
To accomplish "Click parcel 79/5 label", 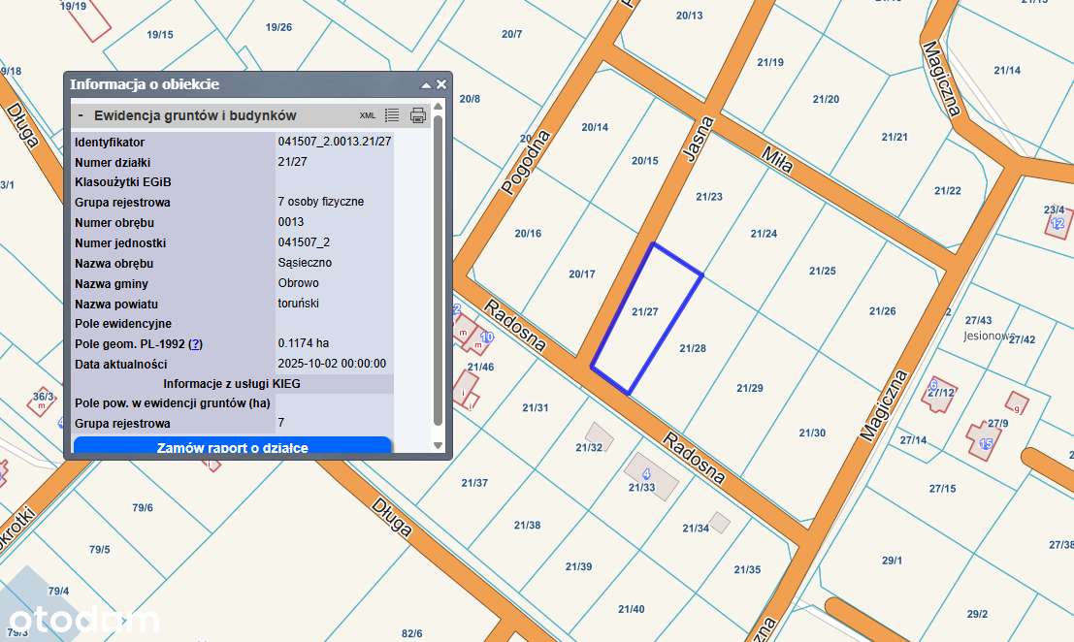I will [x=99, y=549].
